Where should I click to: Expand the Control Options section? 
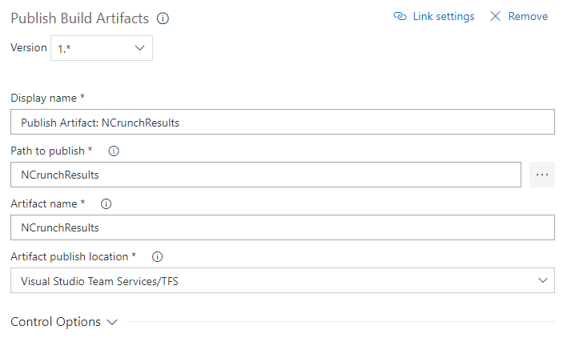(55, 322)
